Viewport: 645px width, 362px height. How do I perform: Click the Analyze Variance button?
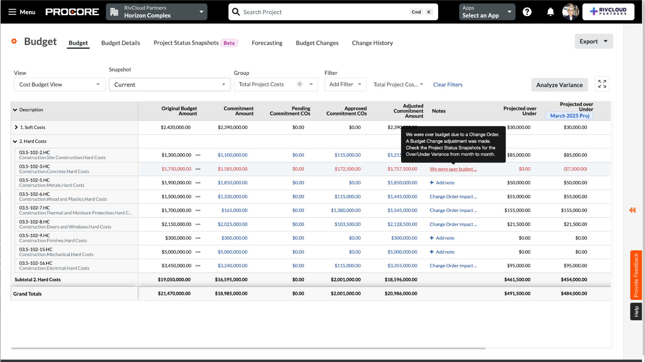coord(559,85)
